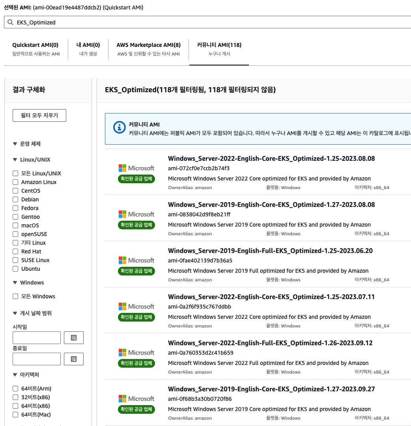Click Microsoft logo for ami-0a2f6f935c767ddbb
The image size is (411, 426).
(136, 307)
